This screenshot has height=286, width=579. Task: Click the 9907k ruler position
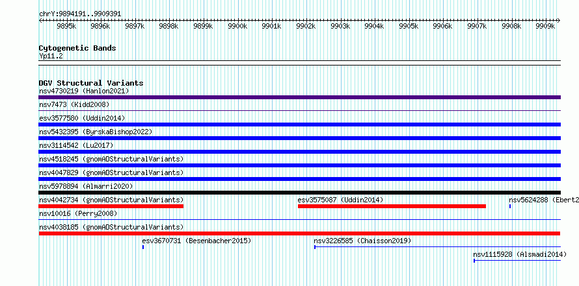point(477,26)
